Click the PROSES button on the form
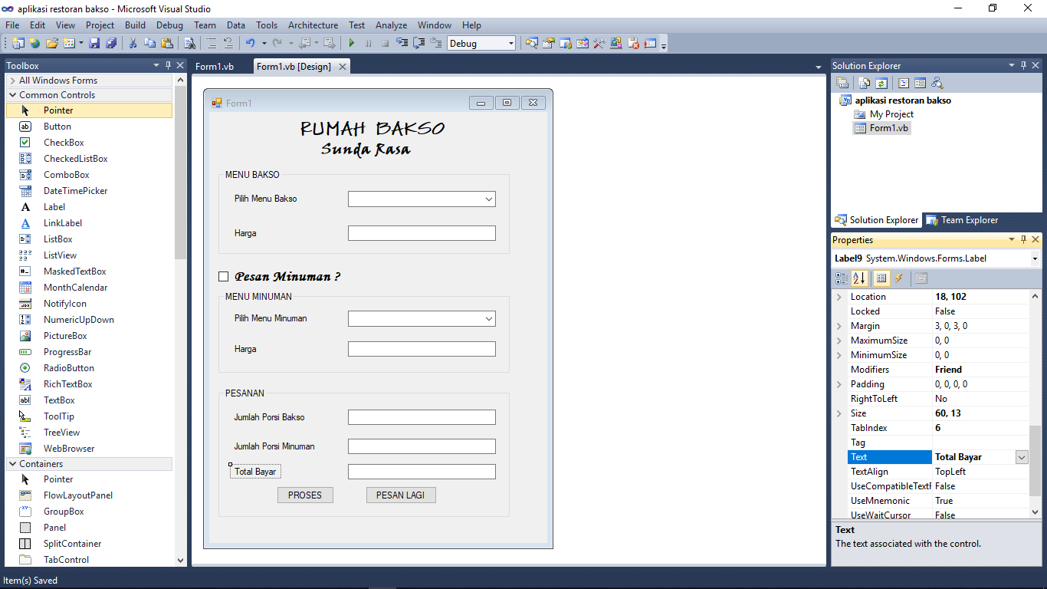Screen dimensions: 1047x589 [305, 495]
